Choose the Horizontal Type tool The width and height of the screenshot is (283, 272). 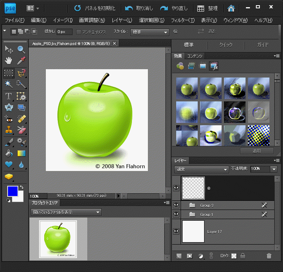click(8, 96)
